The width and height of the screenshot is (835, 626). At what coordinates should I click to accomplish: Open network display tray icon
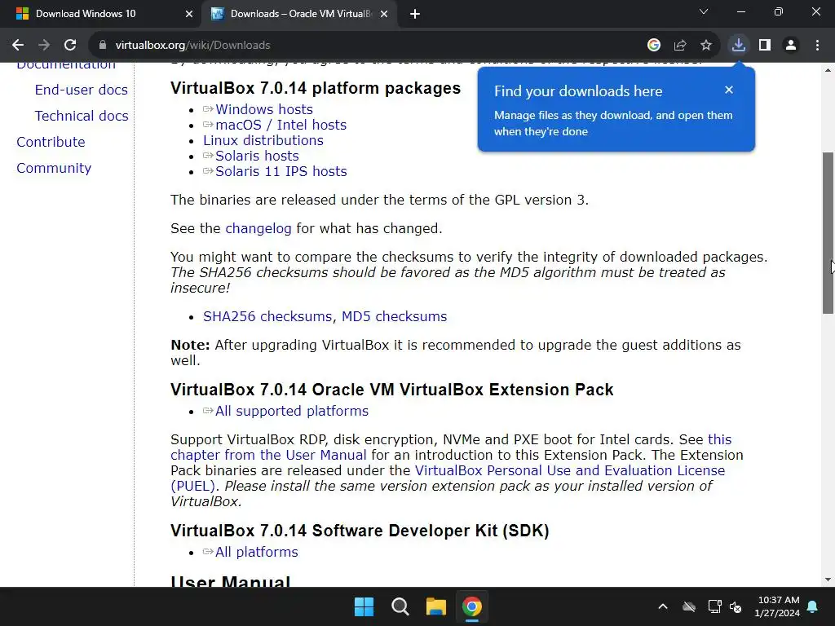coord(714,606)
